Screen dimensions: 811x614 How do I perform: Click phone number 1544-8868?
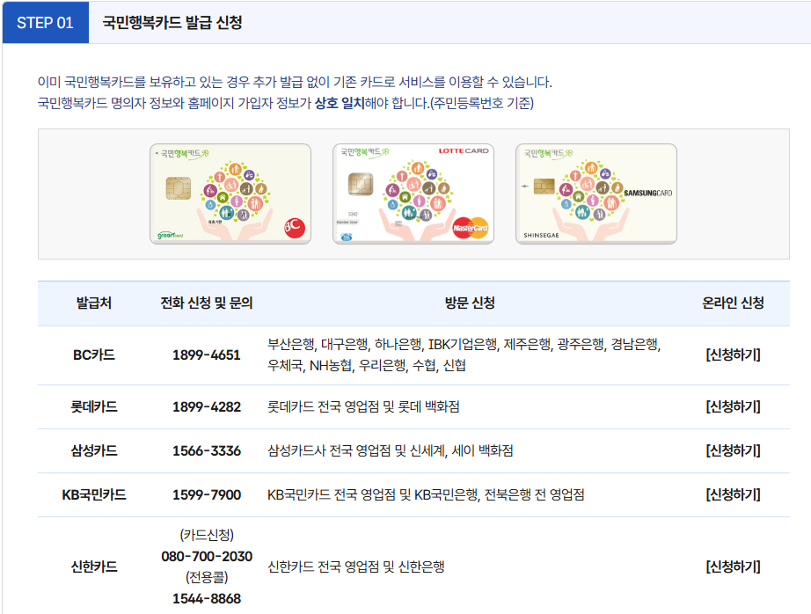pos(207,598)
